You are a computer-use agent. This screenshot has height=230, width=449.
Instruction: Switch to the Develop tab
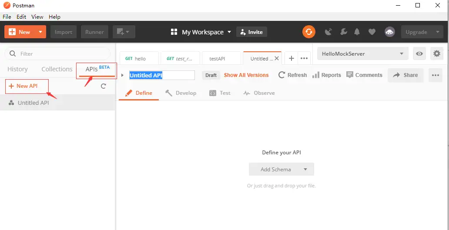tap(181, 93)
